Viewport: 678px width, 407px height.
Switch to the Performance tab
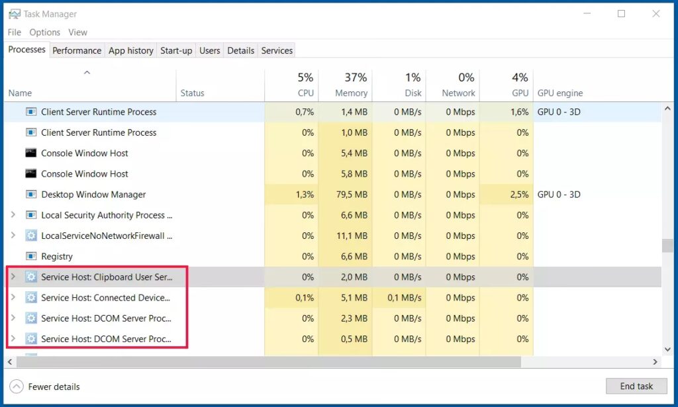(77, 50)
